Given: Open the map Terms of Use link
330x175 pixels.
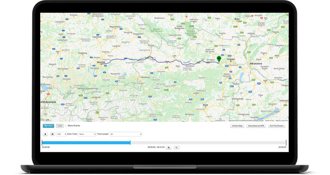Looking at the screenshot, I should [x=269, y=121].
